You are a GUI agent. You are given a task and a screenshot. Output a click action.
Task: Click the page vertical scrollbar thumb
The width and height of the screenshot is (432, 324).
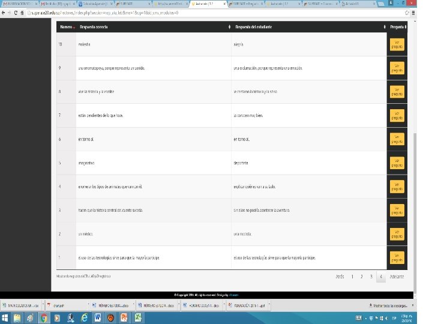[x=415, y=214]
